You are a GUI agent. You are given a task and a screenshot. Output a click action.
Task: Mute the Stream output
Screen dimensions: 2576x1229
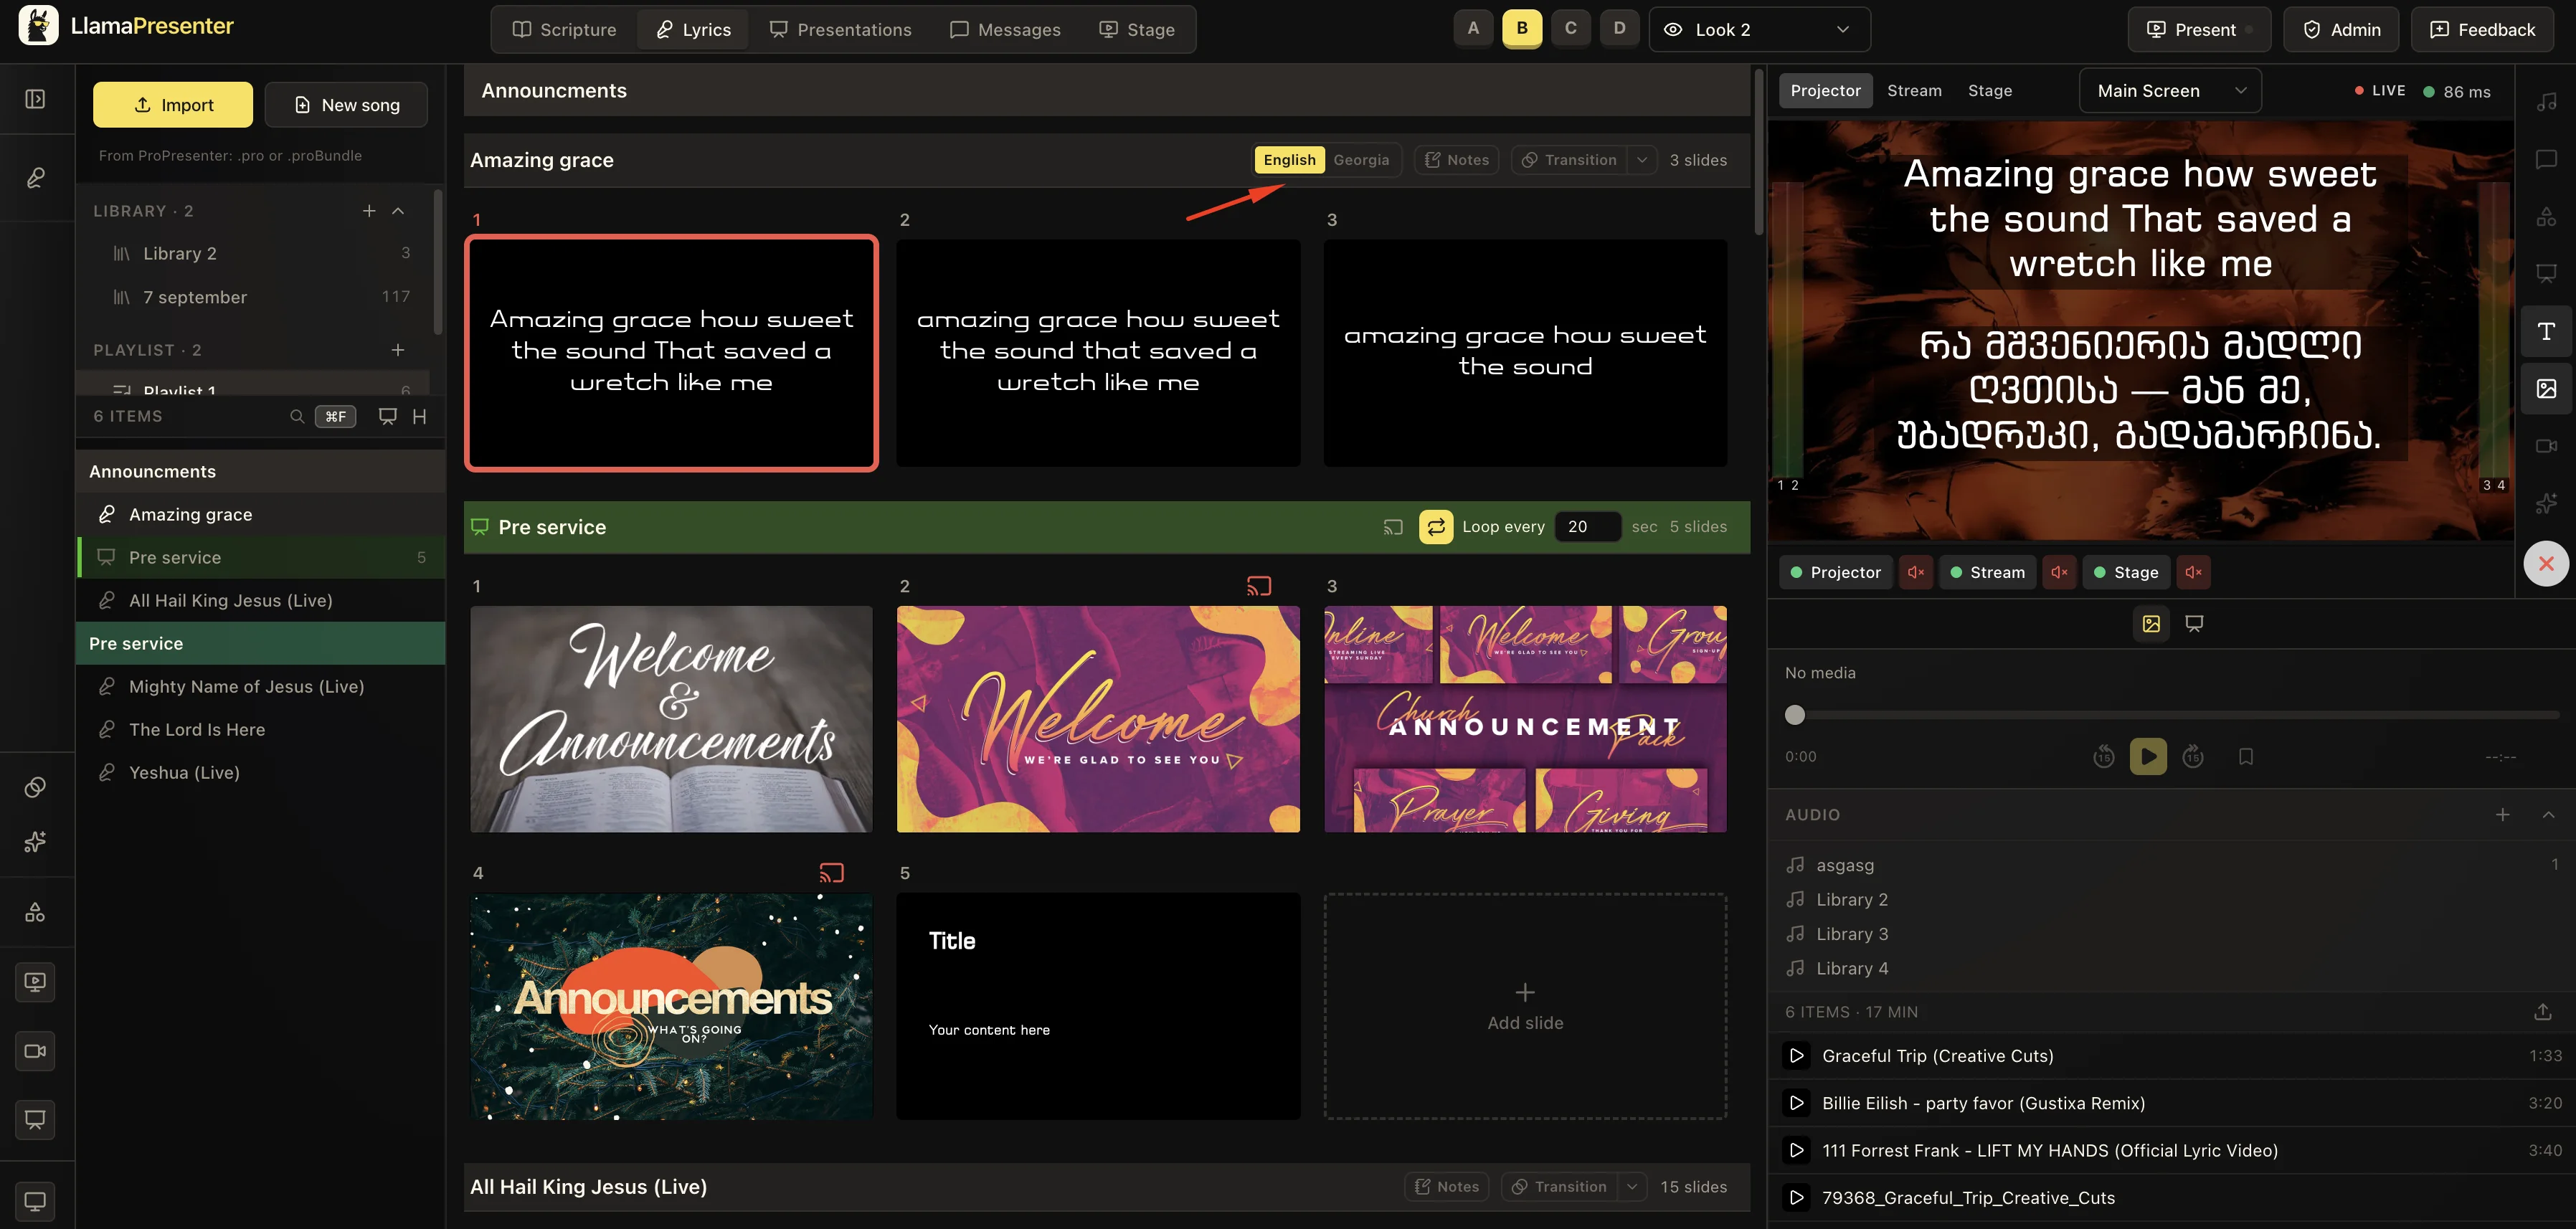pos(2059,573)
